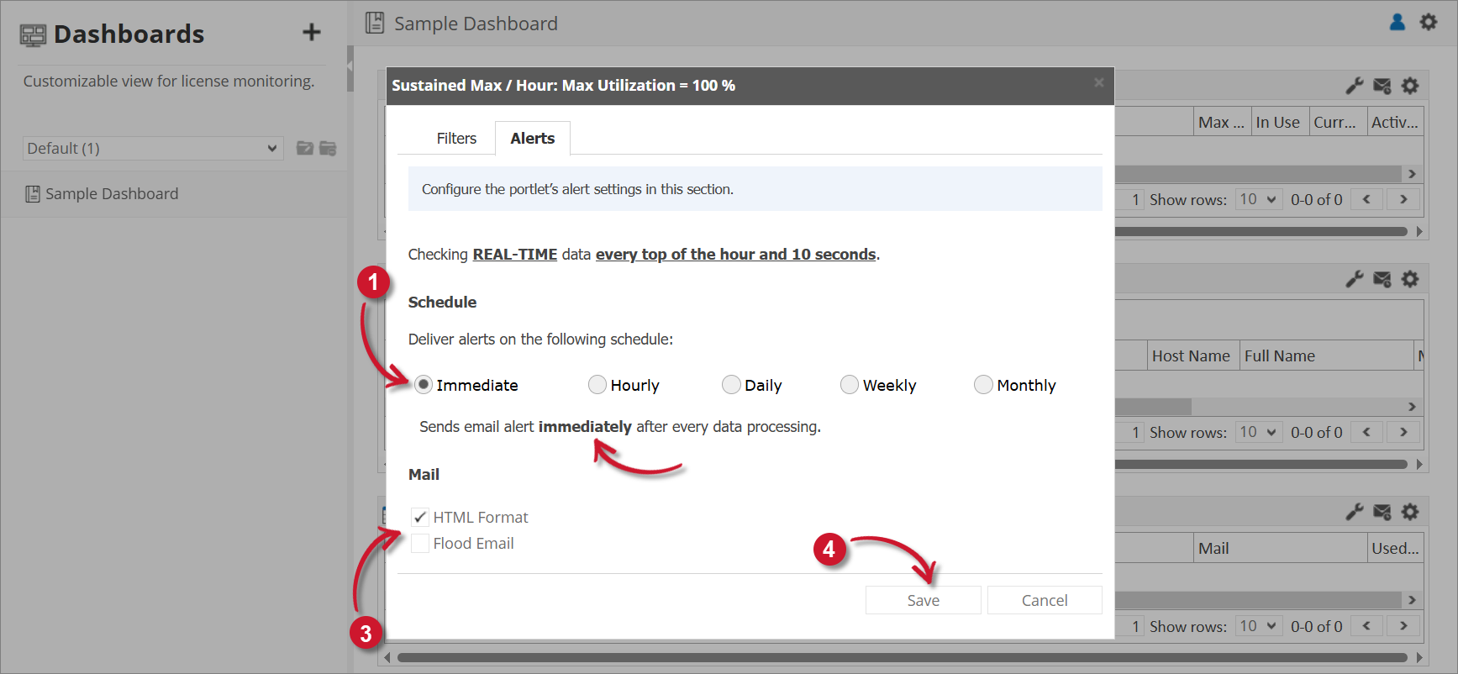1458x674 pixels.
Task: Click the second folder icon beside Default dropdown
Action: coord(328,148)
